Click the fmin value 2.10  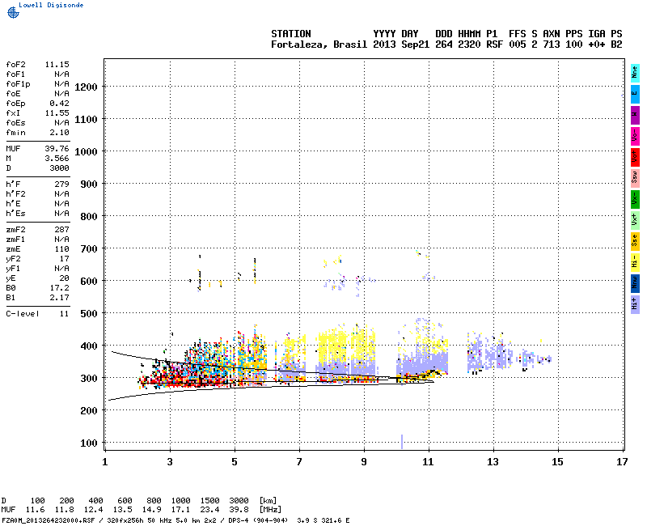(59, 133)
